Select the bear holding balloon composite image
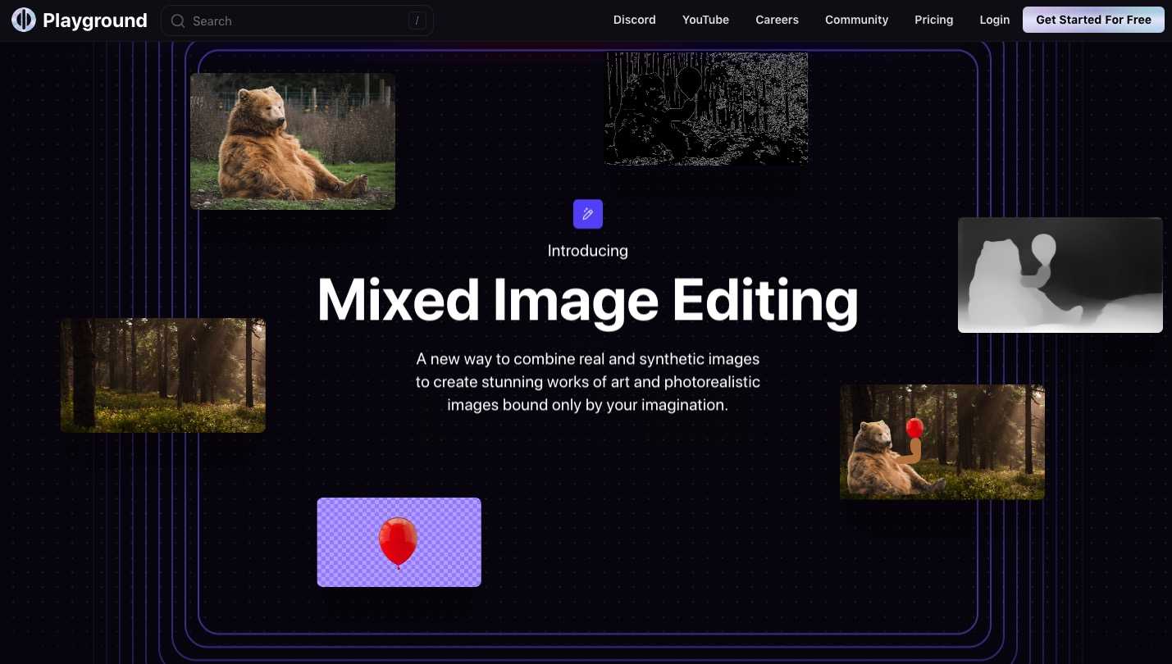Screen dimensions: 1172x664 click(942, 442)
